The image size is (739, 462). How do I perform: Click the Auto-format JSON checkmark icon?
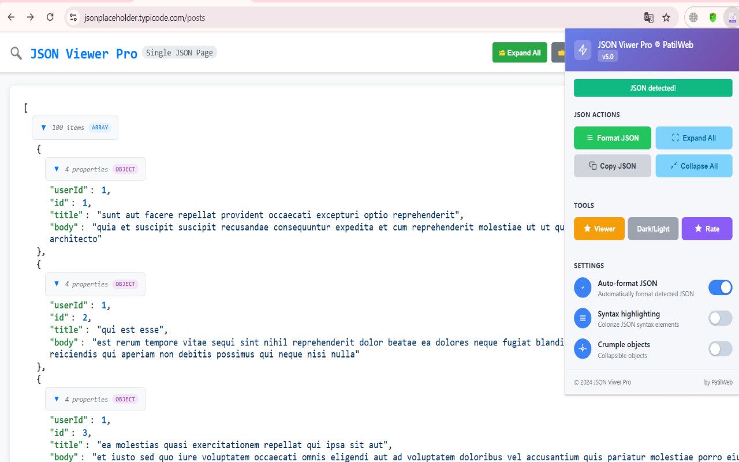(583, 287)
